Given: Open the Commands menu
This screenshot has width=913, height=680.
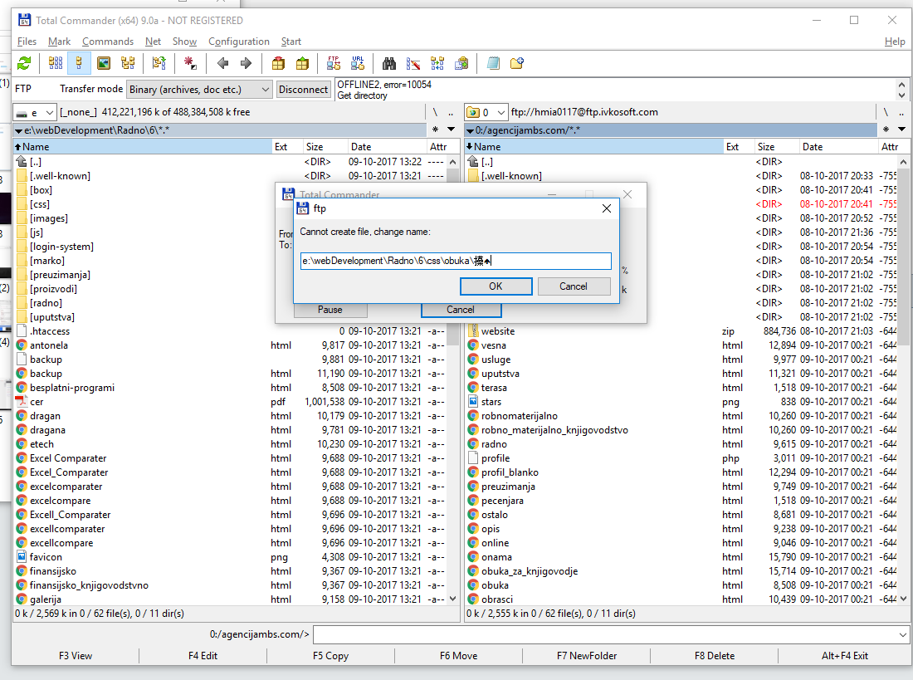Looking at the screenshot, I should tap(107, 42).
